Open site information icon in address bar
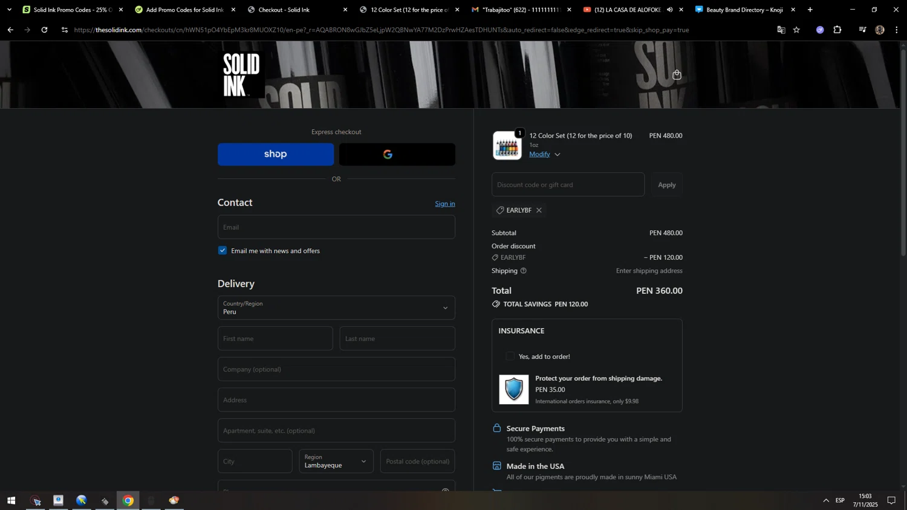907x510 pixels. pos(65,30)
